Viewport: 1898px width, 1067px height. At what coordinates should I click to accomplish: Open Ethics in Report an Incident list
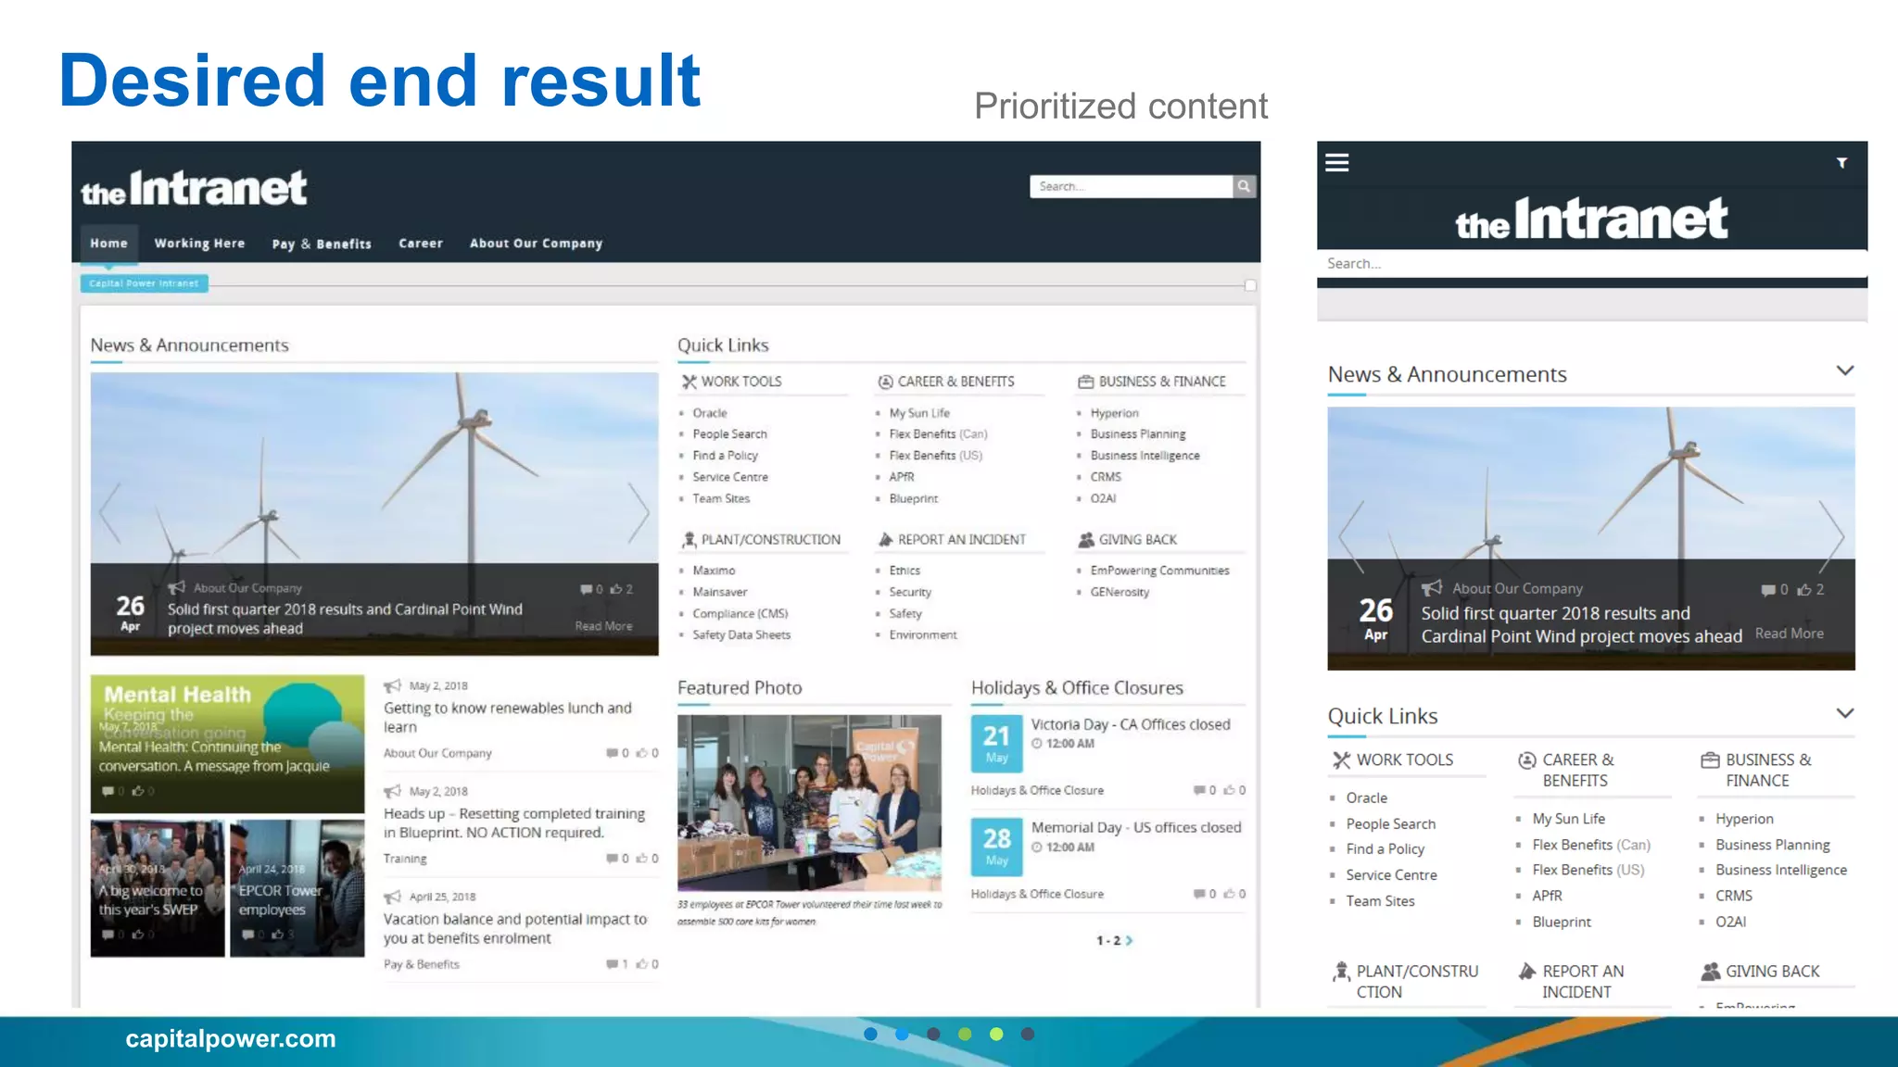pos(905,571)
